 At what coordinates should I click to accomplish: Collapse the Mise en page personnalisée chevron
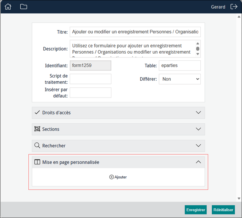[x=198, y=162]
